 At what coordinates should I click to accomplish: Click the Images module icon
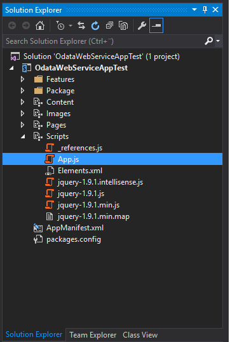coord(38,114)
